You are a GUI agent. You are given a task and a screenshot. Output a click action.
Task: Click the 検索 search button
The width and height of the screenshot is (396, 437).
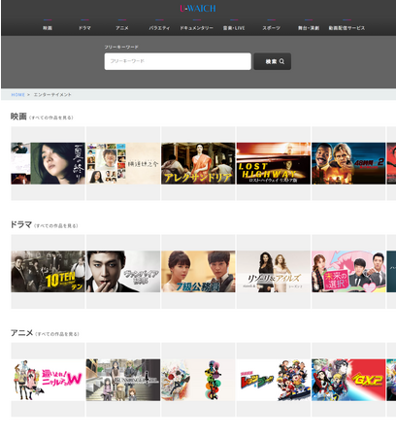click(x=273, y=61)
